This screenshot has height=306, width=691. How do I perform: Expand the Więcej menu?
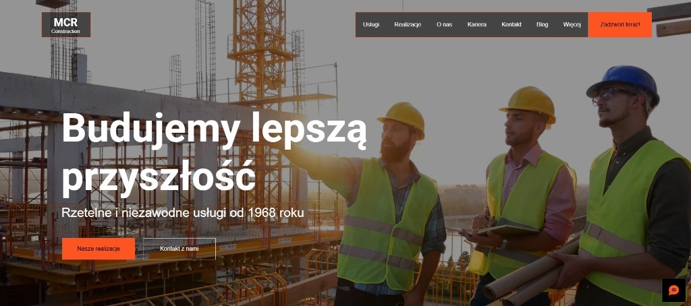572,25
